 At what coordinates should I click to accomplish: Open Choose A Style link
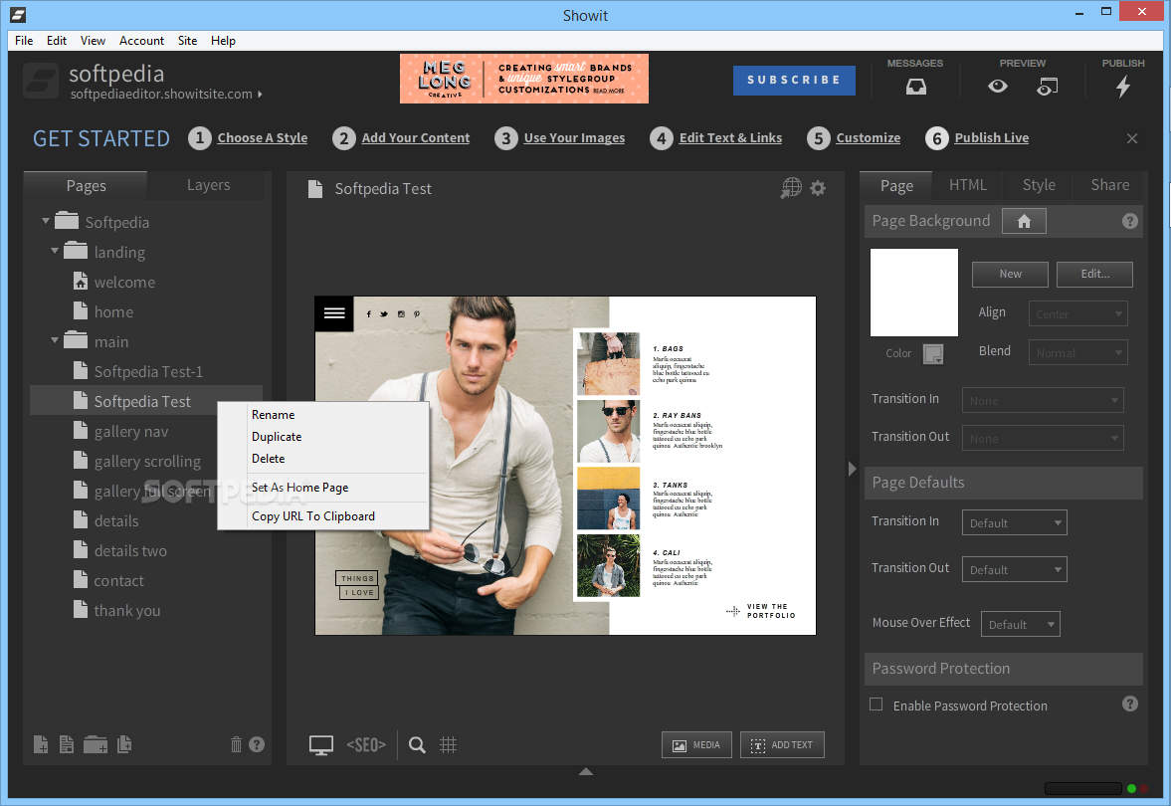(262, 138)
